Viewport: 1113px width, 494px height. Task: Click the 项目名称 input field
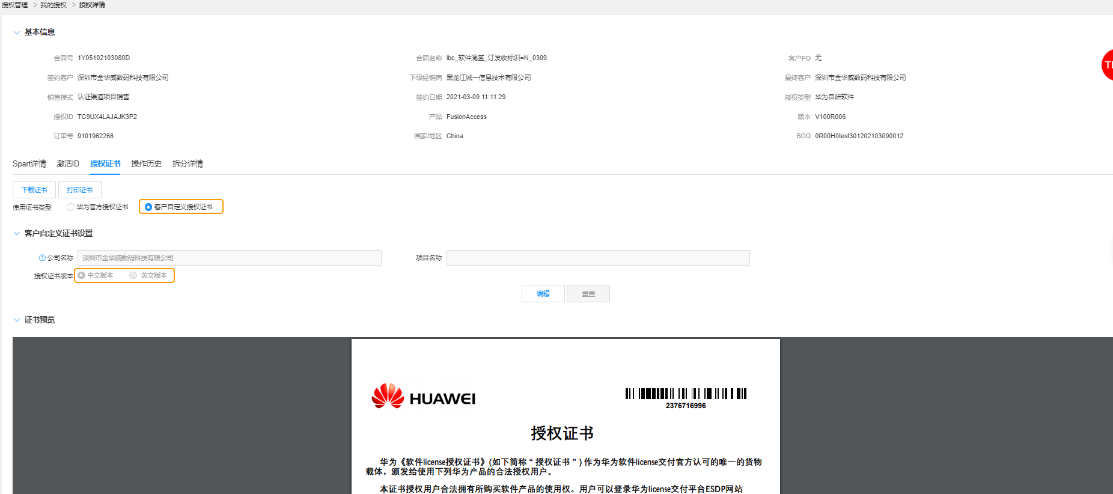598,258
